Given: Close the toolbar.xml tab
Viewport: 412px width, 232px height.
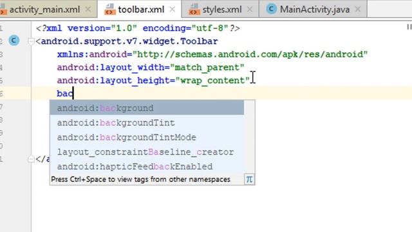Looking at the screenshot, I should coord(173,10).
